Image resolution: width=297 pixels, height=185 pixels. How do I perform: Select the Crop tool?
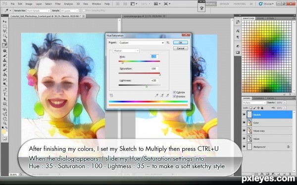tap(4, 40)
